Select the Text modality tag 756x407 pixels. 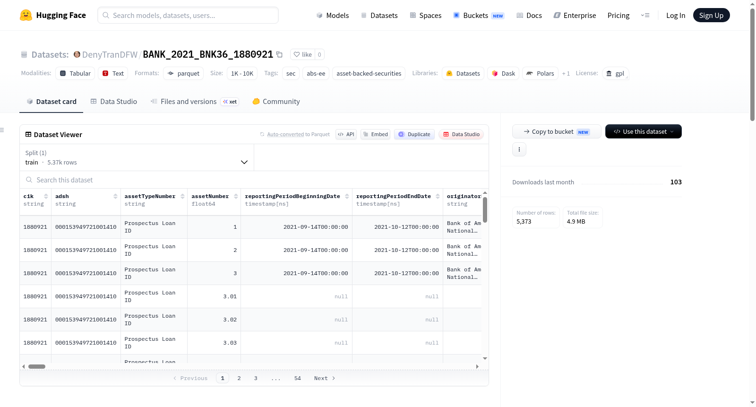[113, 73]
